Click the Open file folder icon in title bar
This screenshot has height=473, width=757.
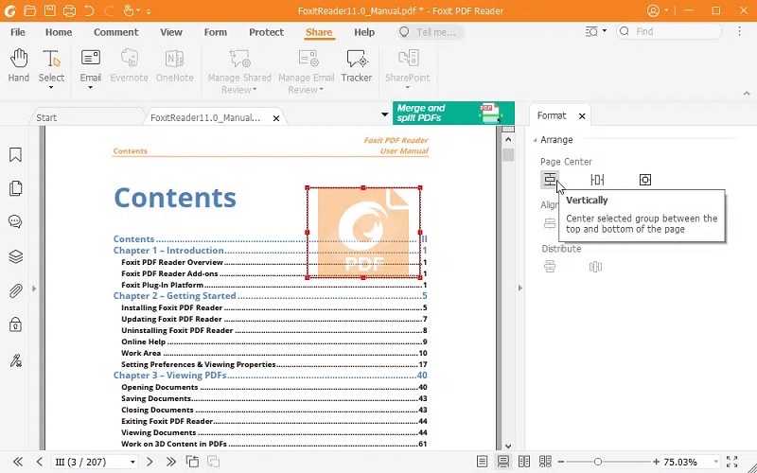pos(30,10)
